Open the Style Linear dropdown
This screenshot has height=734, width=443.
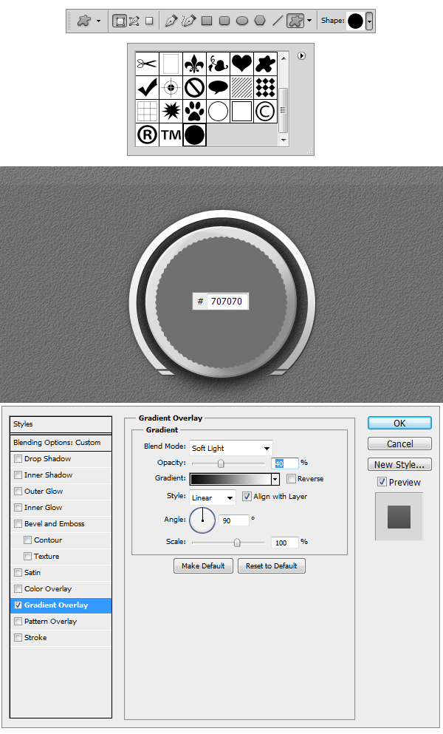click(213, 497)
